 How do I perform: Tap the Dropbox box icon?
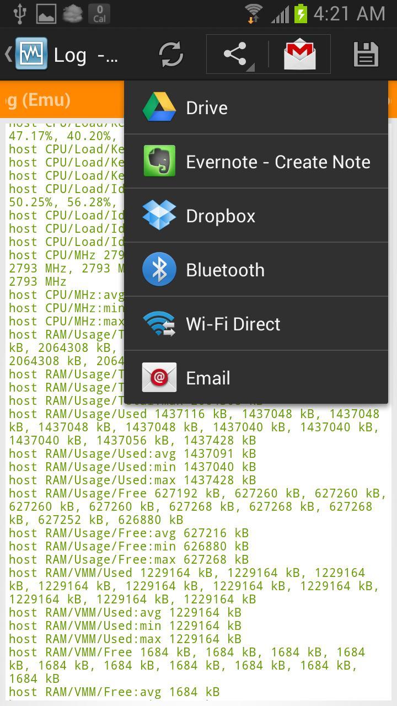click(x=159, y=215)
